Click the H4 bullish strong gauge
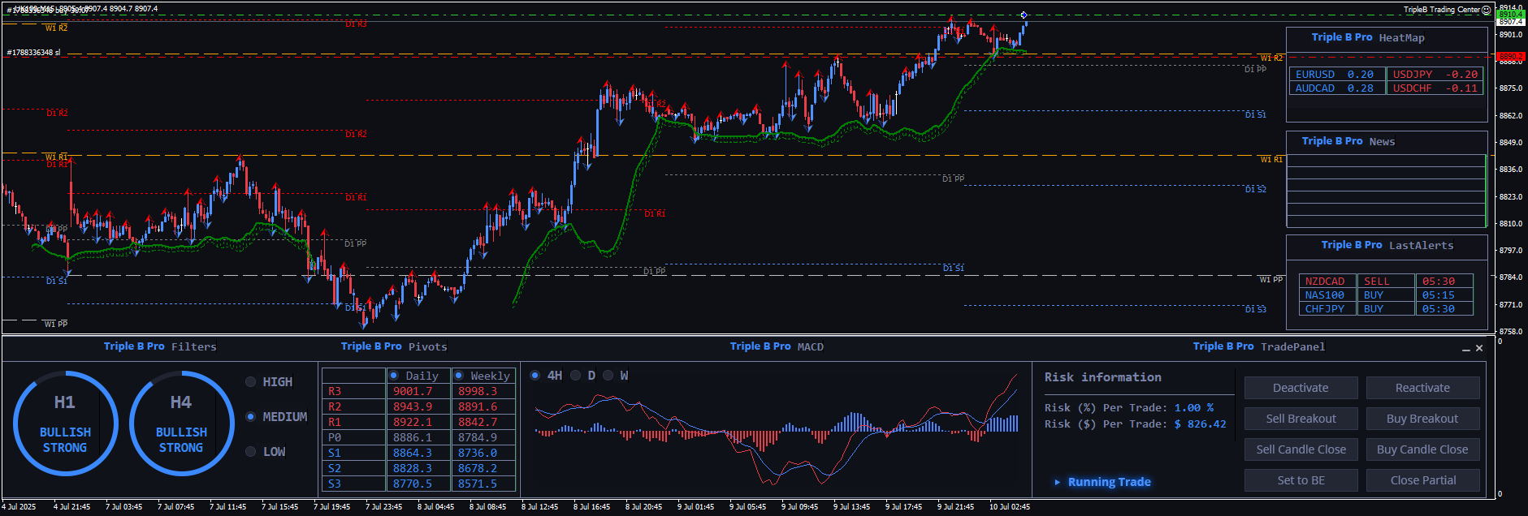This screenshot has height=516, width=1528. (x=181, y=423)
